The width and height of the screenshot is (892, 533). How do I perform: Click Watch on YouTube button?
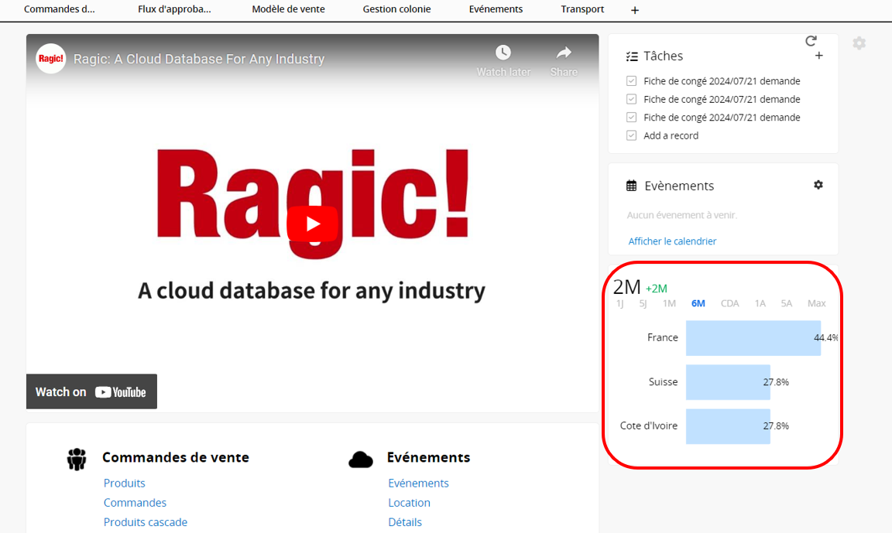point(91,391)
